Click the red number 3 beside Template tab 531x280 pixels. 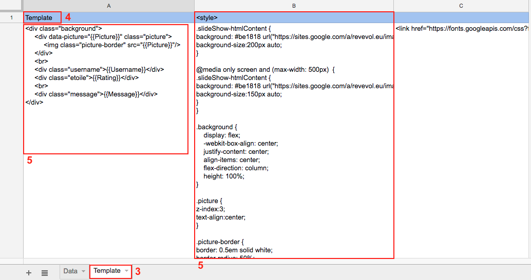tap(138, 272)
